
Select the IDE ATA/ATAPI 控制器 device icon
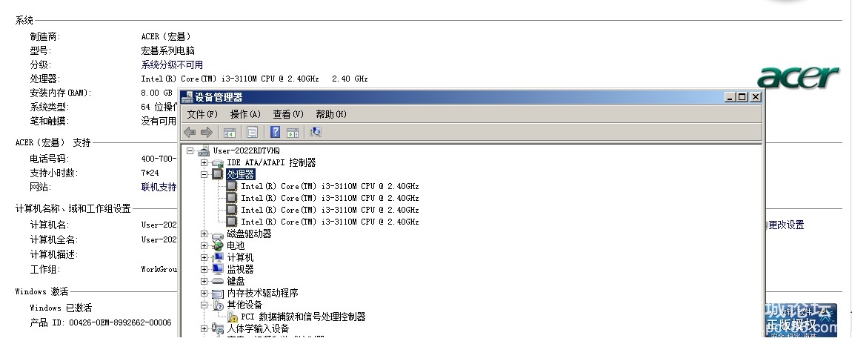coord(218,162)
